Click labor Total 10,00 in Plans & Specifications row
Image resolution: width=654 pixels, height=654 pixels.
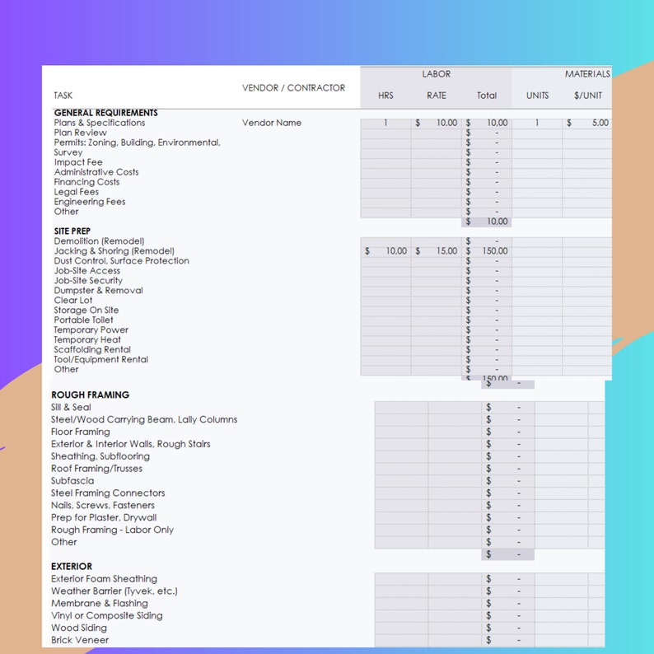(487, 123)
